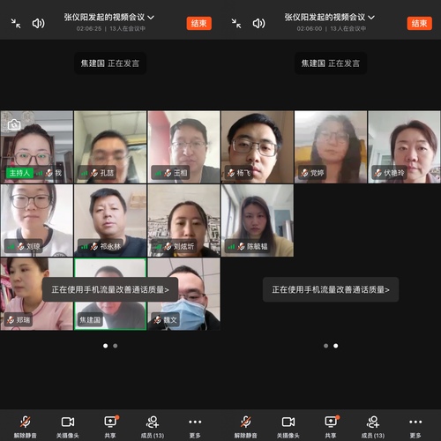441x441 pixels.
Task: Open screen share in 02:06:00 toolbar
Action: [x=331, y=426]
